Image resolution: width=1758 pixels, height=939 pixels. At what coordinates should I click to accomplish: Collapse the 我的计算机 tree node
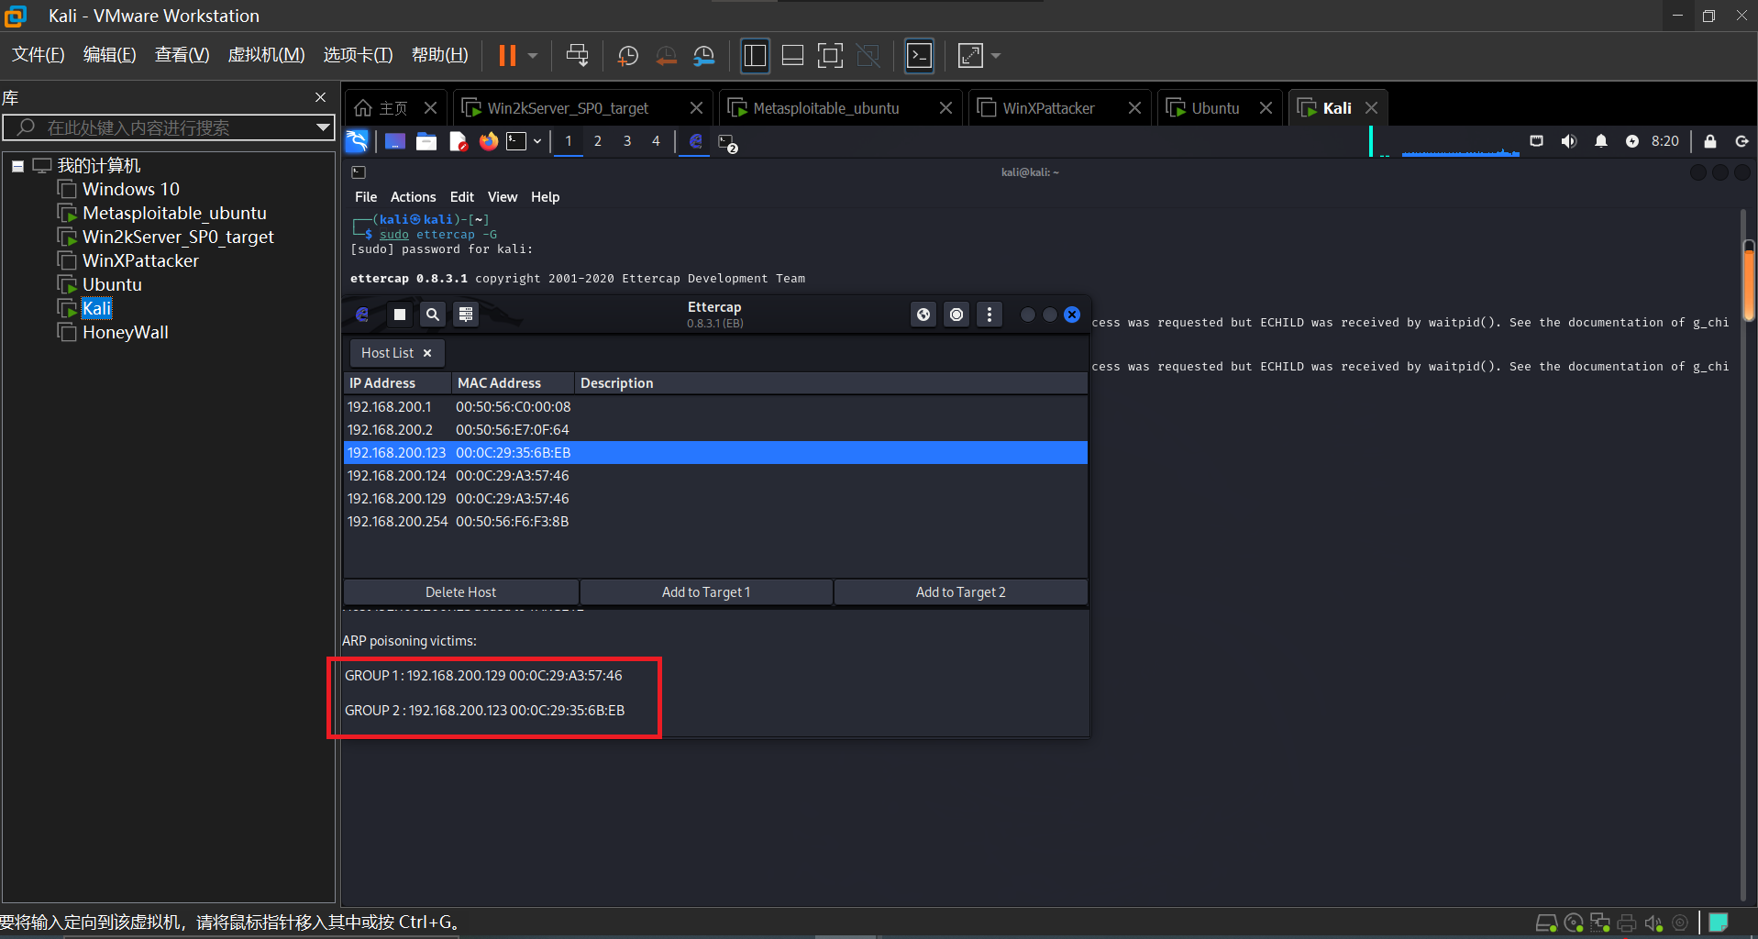[17, 166]
